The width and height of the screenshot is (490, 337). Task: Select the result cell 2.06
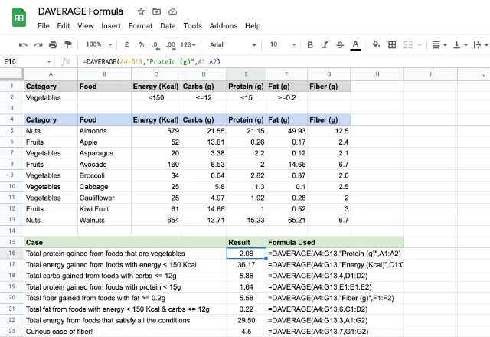pyautogui.click(x=247, y=254)
